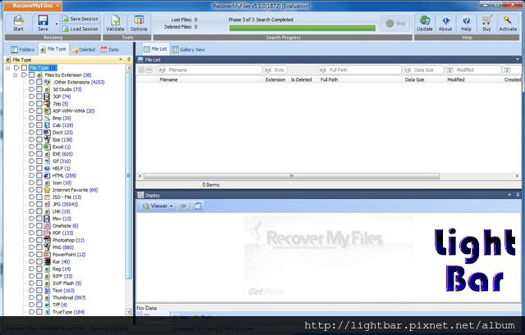Viewport: 525px width, 335px height.
Task: Switch to the Gallery View tab
Action: point(188,49)
